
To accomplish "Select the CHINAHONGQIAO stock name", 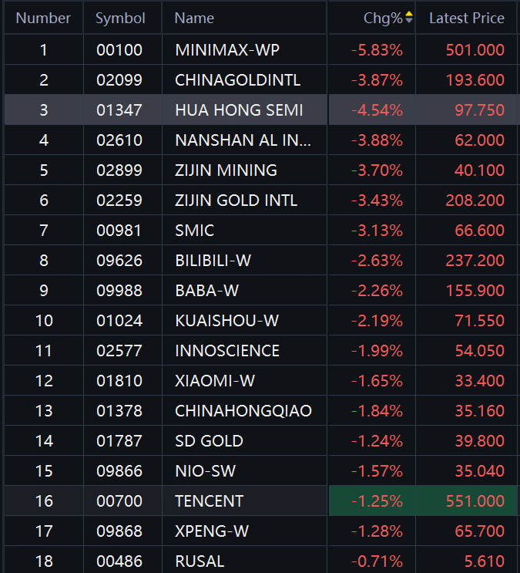I will coord(243,411).
